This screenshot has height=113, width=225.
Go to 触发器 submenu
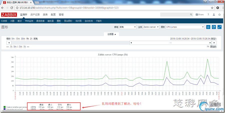coord(51,21)
